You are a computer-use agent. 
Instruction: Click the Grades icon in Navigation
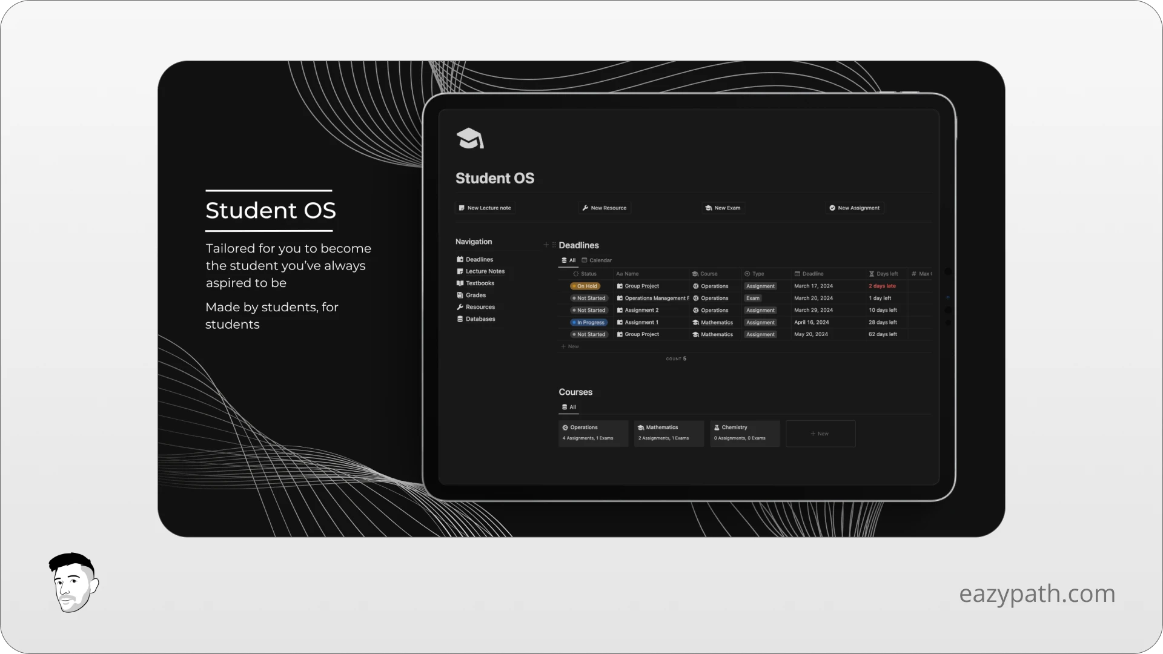[x=460, y=296]
